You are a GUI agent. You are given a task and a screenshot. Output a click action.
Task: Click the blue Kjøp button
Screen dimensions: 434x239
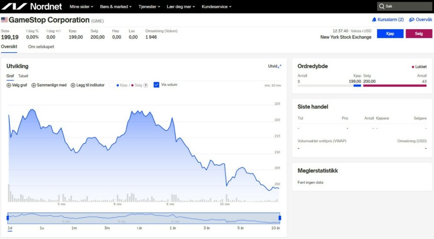point(390,34)
